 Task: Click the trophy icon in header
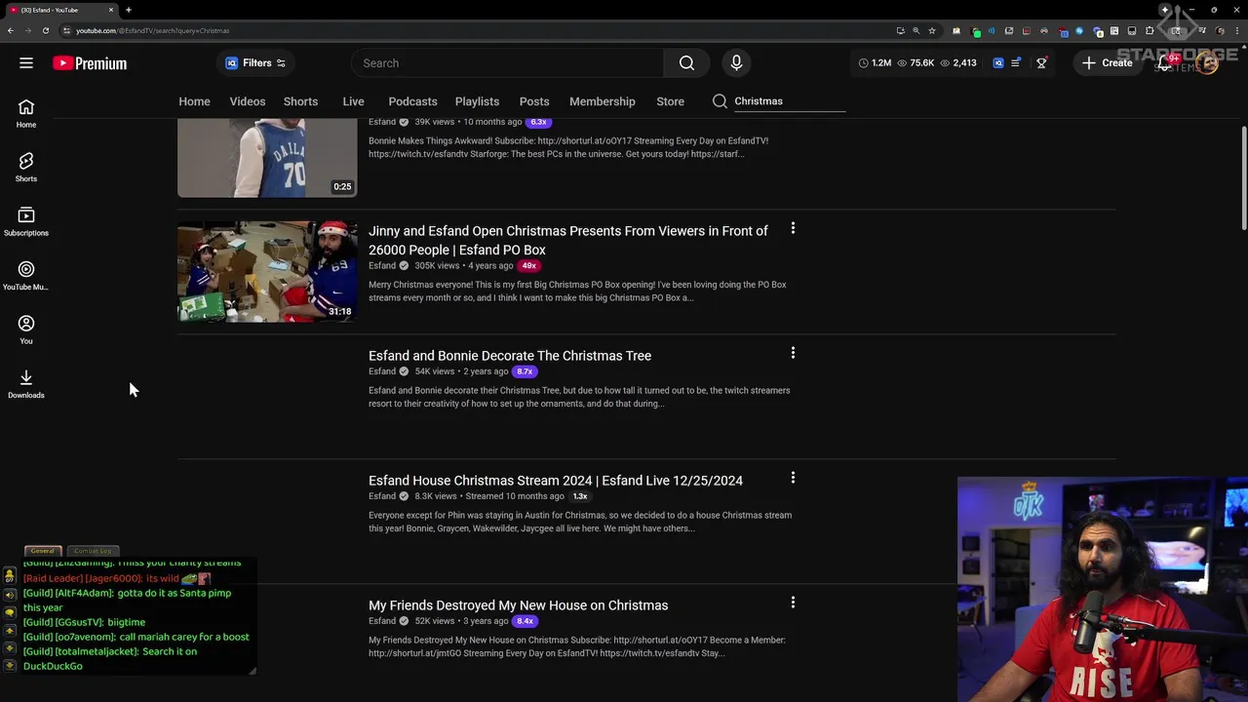(x=1041, y=63)
